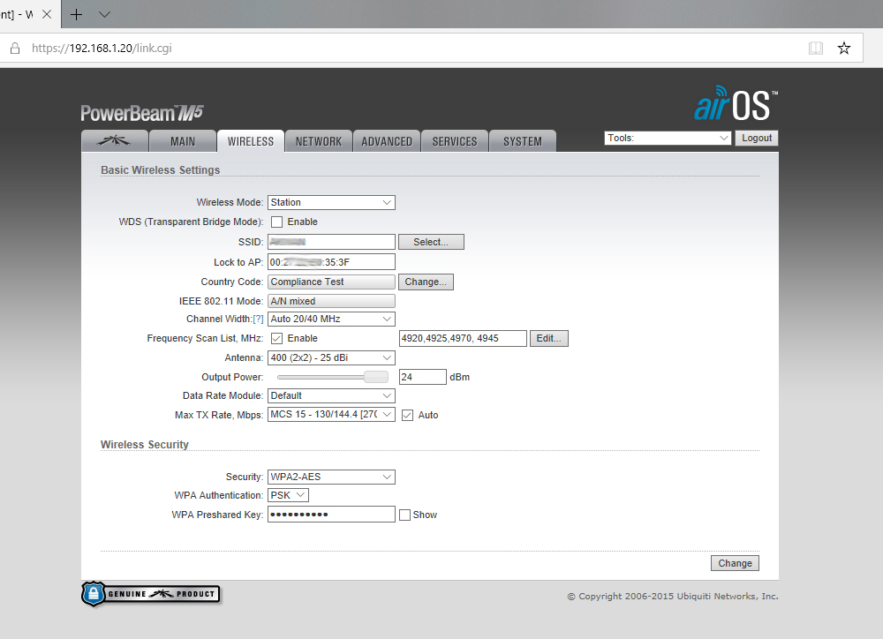Go to the Advanced tab

click(387, 141)
